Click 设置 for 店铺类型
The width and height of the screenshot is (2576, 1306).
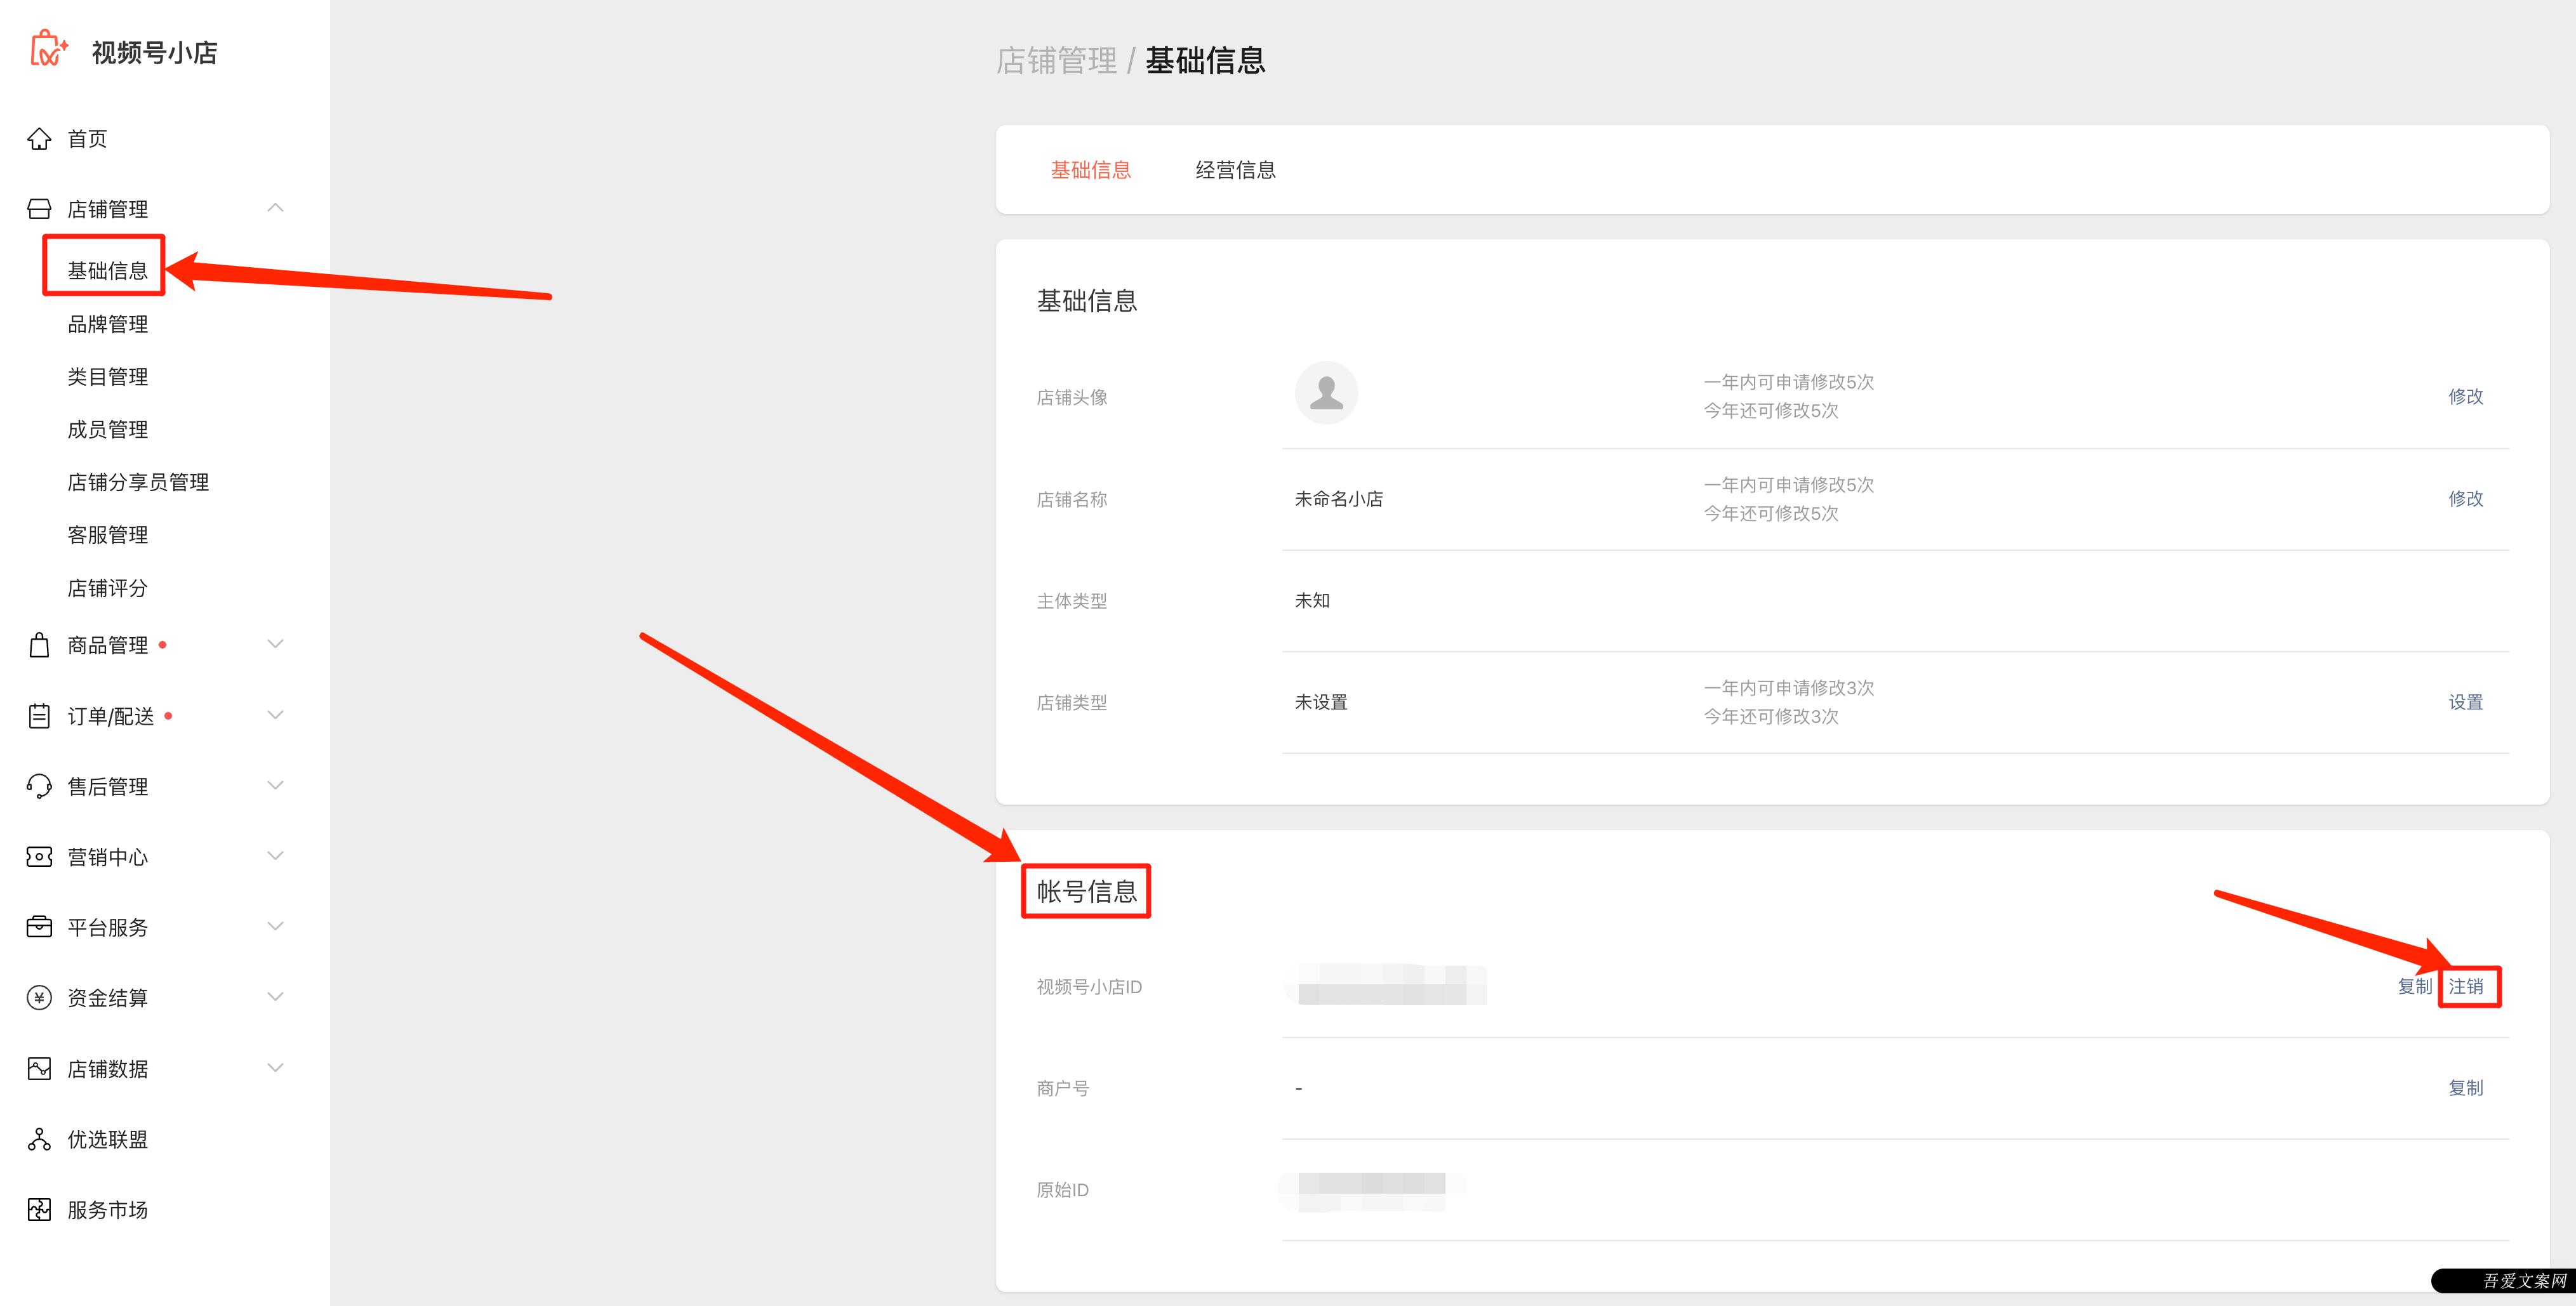(x=2465, y=703)
